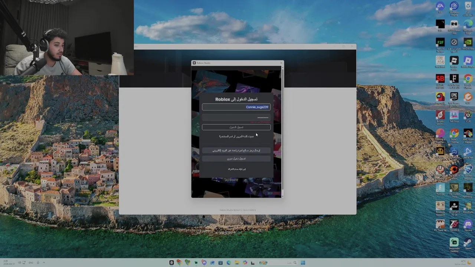475x267 pixels.
Task: Click the password field in Roblox login
Action: click(236, 118)
